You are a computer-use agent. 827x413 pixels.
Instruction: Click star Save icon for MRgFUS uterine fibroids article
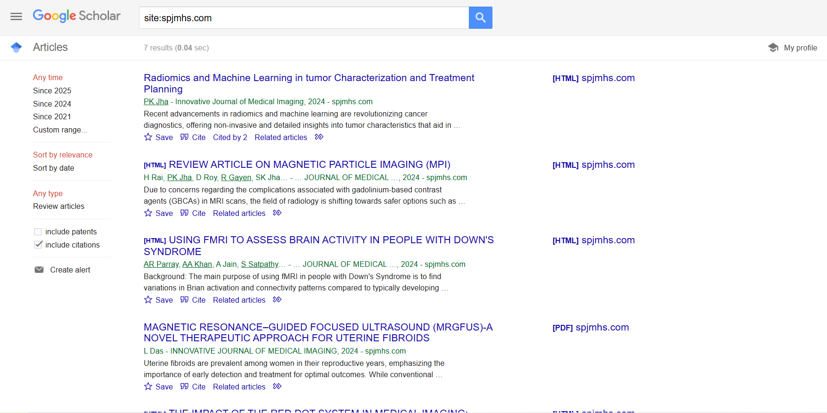[x=148, y=387]
